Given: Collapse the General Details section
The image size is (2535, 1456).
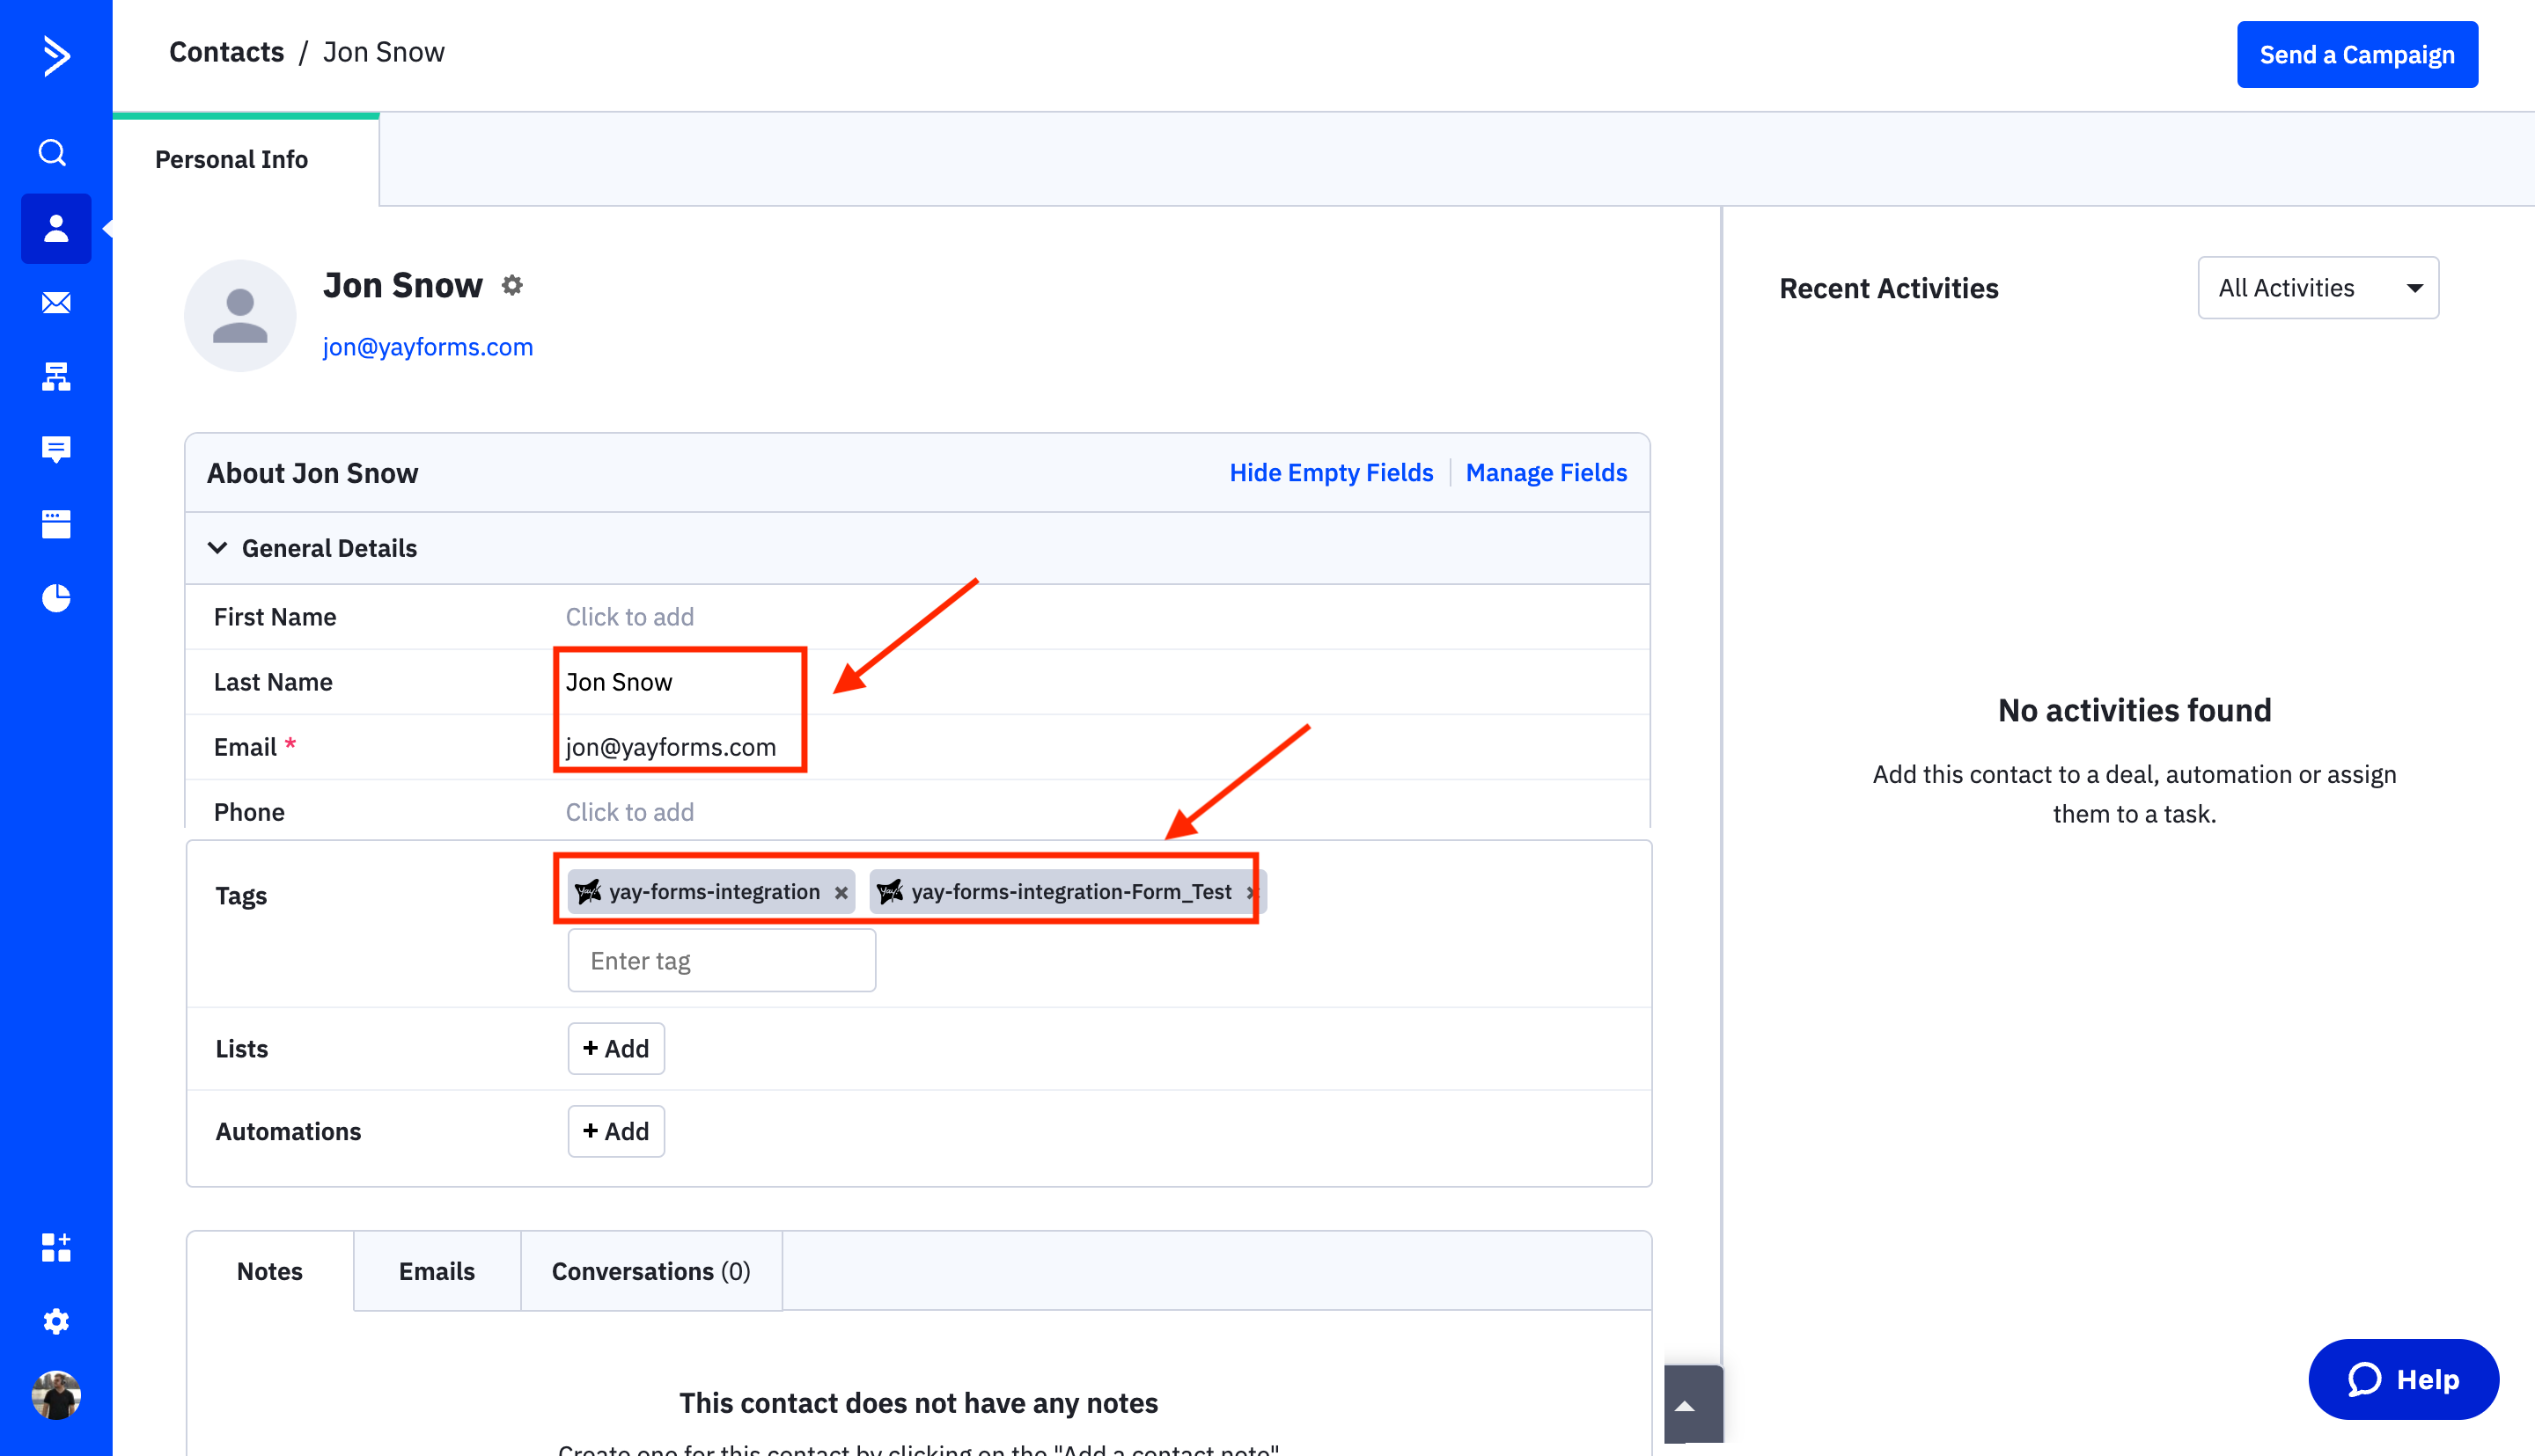Looking at the screenshot, I should pos(218,548).
